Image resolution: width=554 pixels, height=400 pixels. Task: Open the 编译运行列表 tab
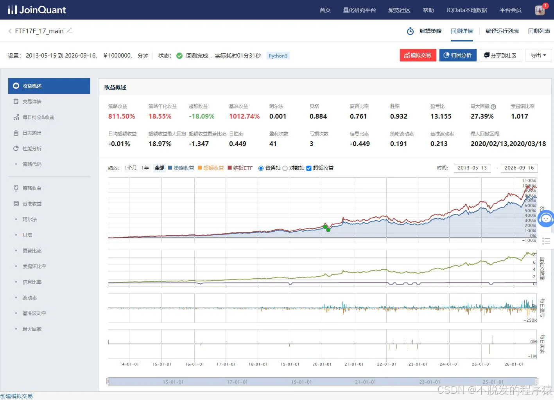(x=502, y=31)
